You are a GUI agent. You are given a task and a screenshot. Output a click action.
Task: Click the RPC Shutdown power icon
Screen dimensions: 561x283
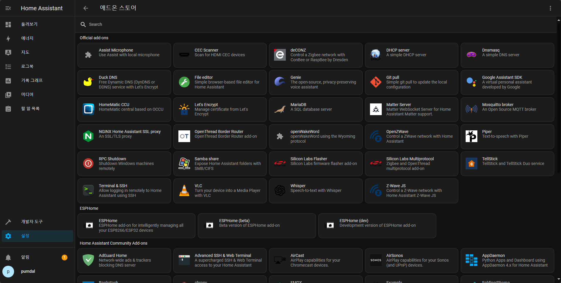[x=88, y=163]
